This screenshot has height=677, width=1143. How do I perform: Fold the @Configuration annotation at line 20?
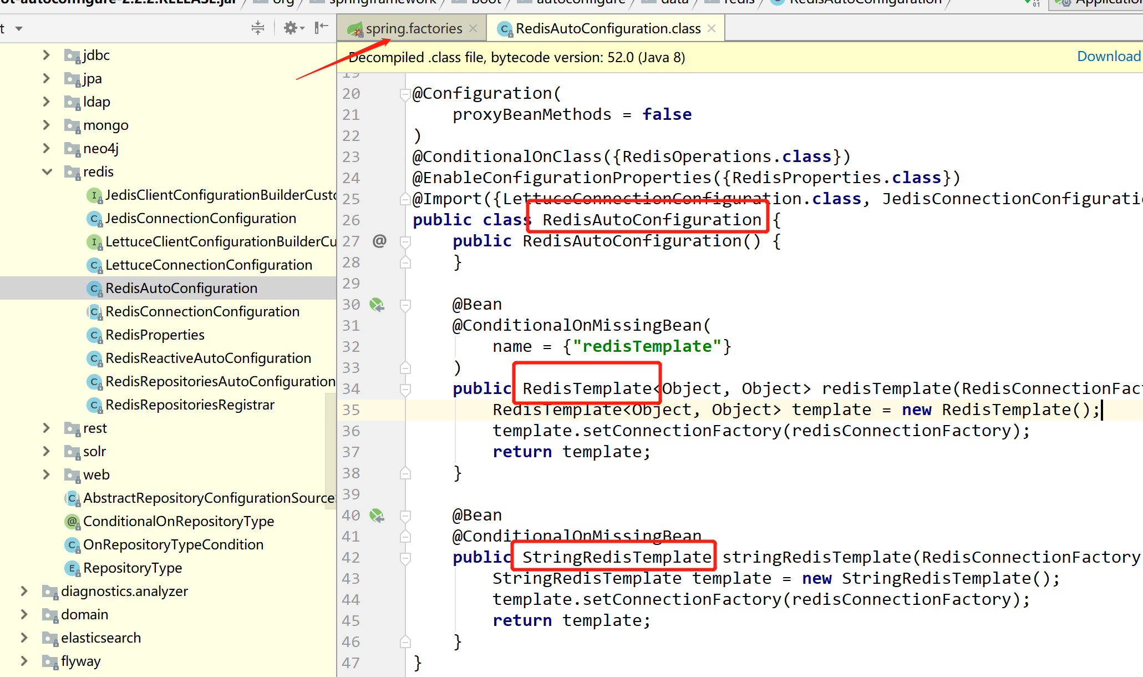point(405,94)
